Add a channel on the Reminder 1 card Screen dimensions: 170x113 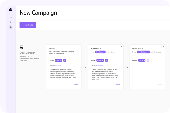tap(106, 61)
